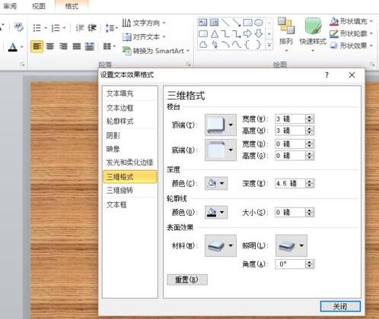
Task: Switch to the 视图 ribbon tab
Action: (39, 6)
